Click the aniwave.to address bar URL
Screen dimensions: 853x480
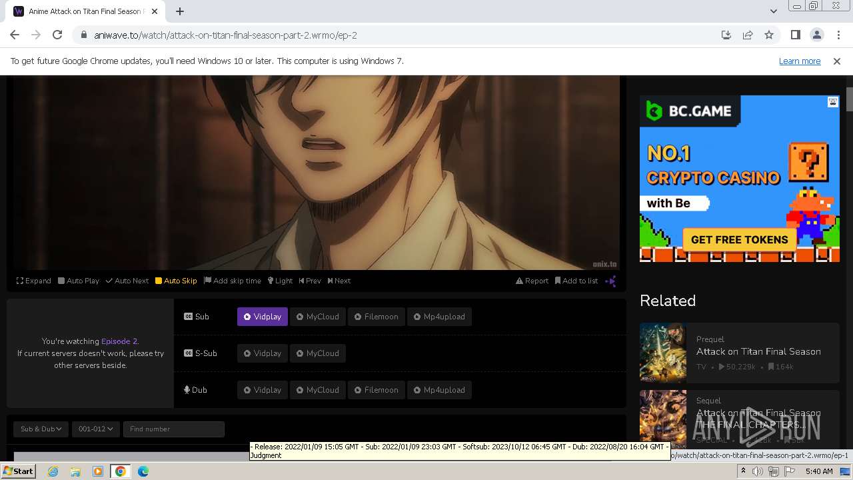coord(225,35)
